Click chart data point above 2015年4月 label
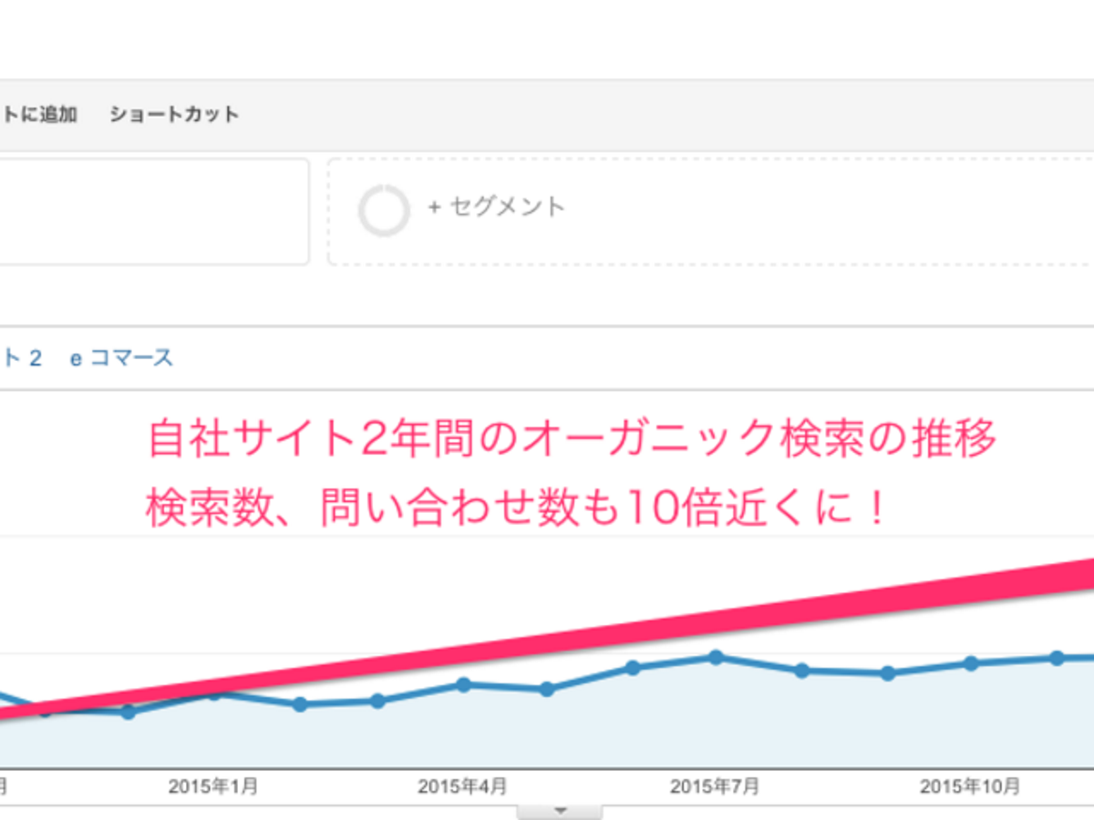This screenshot has height=820, width=1094. point(463,684)
